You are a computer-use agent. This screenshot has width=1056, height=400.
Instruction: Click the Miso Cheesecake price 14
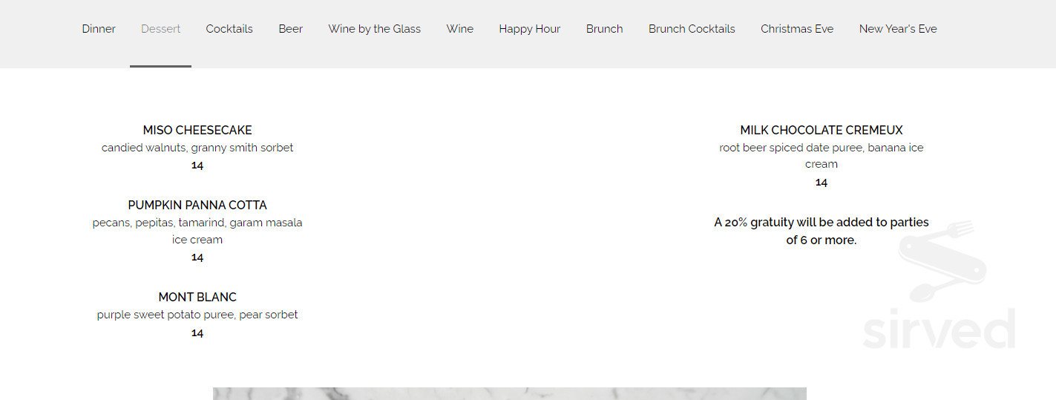coord(197,165)
